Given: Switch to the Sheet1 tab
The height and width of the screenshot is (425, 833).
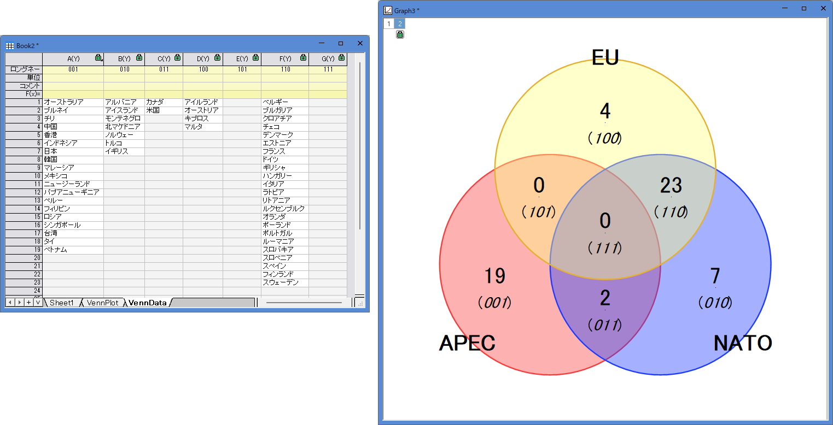Looking at the screenshot, I should tap(61, 303).
